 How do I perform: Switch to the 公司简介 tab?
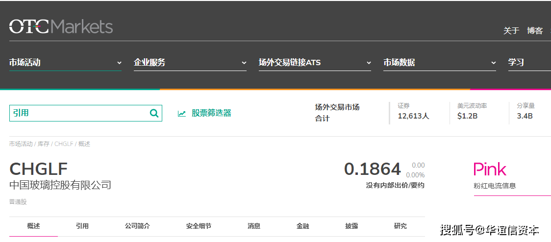click(x=137, y=226)
